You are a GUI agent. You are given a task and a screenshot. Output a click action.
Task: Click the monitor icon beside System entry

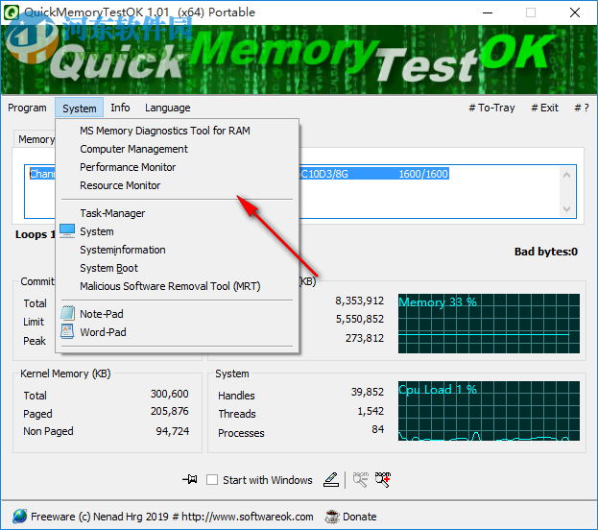(67, 230)
